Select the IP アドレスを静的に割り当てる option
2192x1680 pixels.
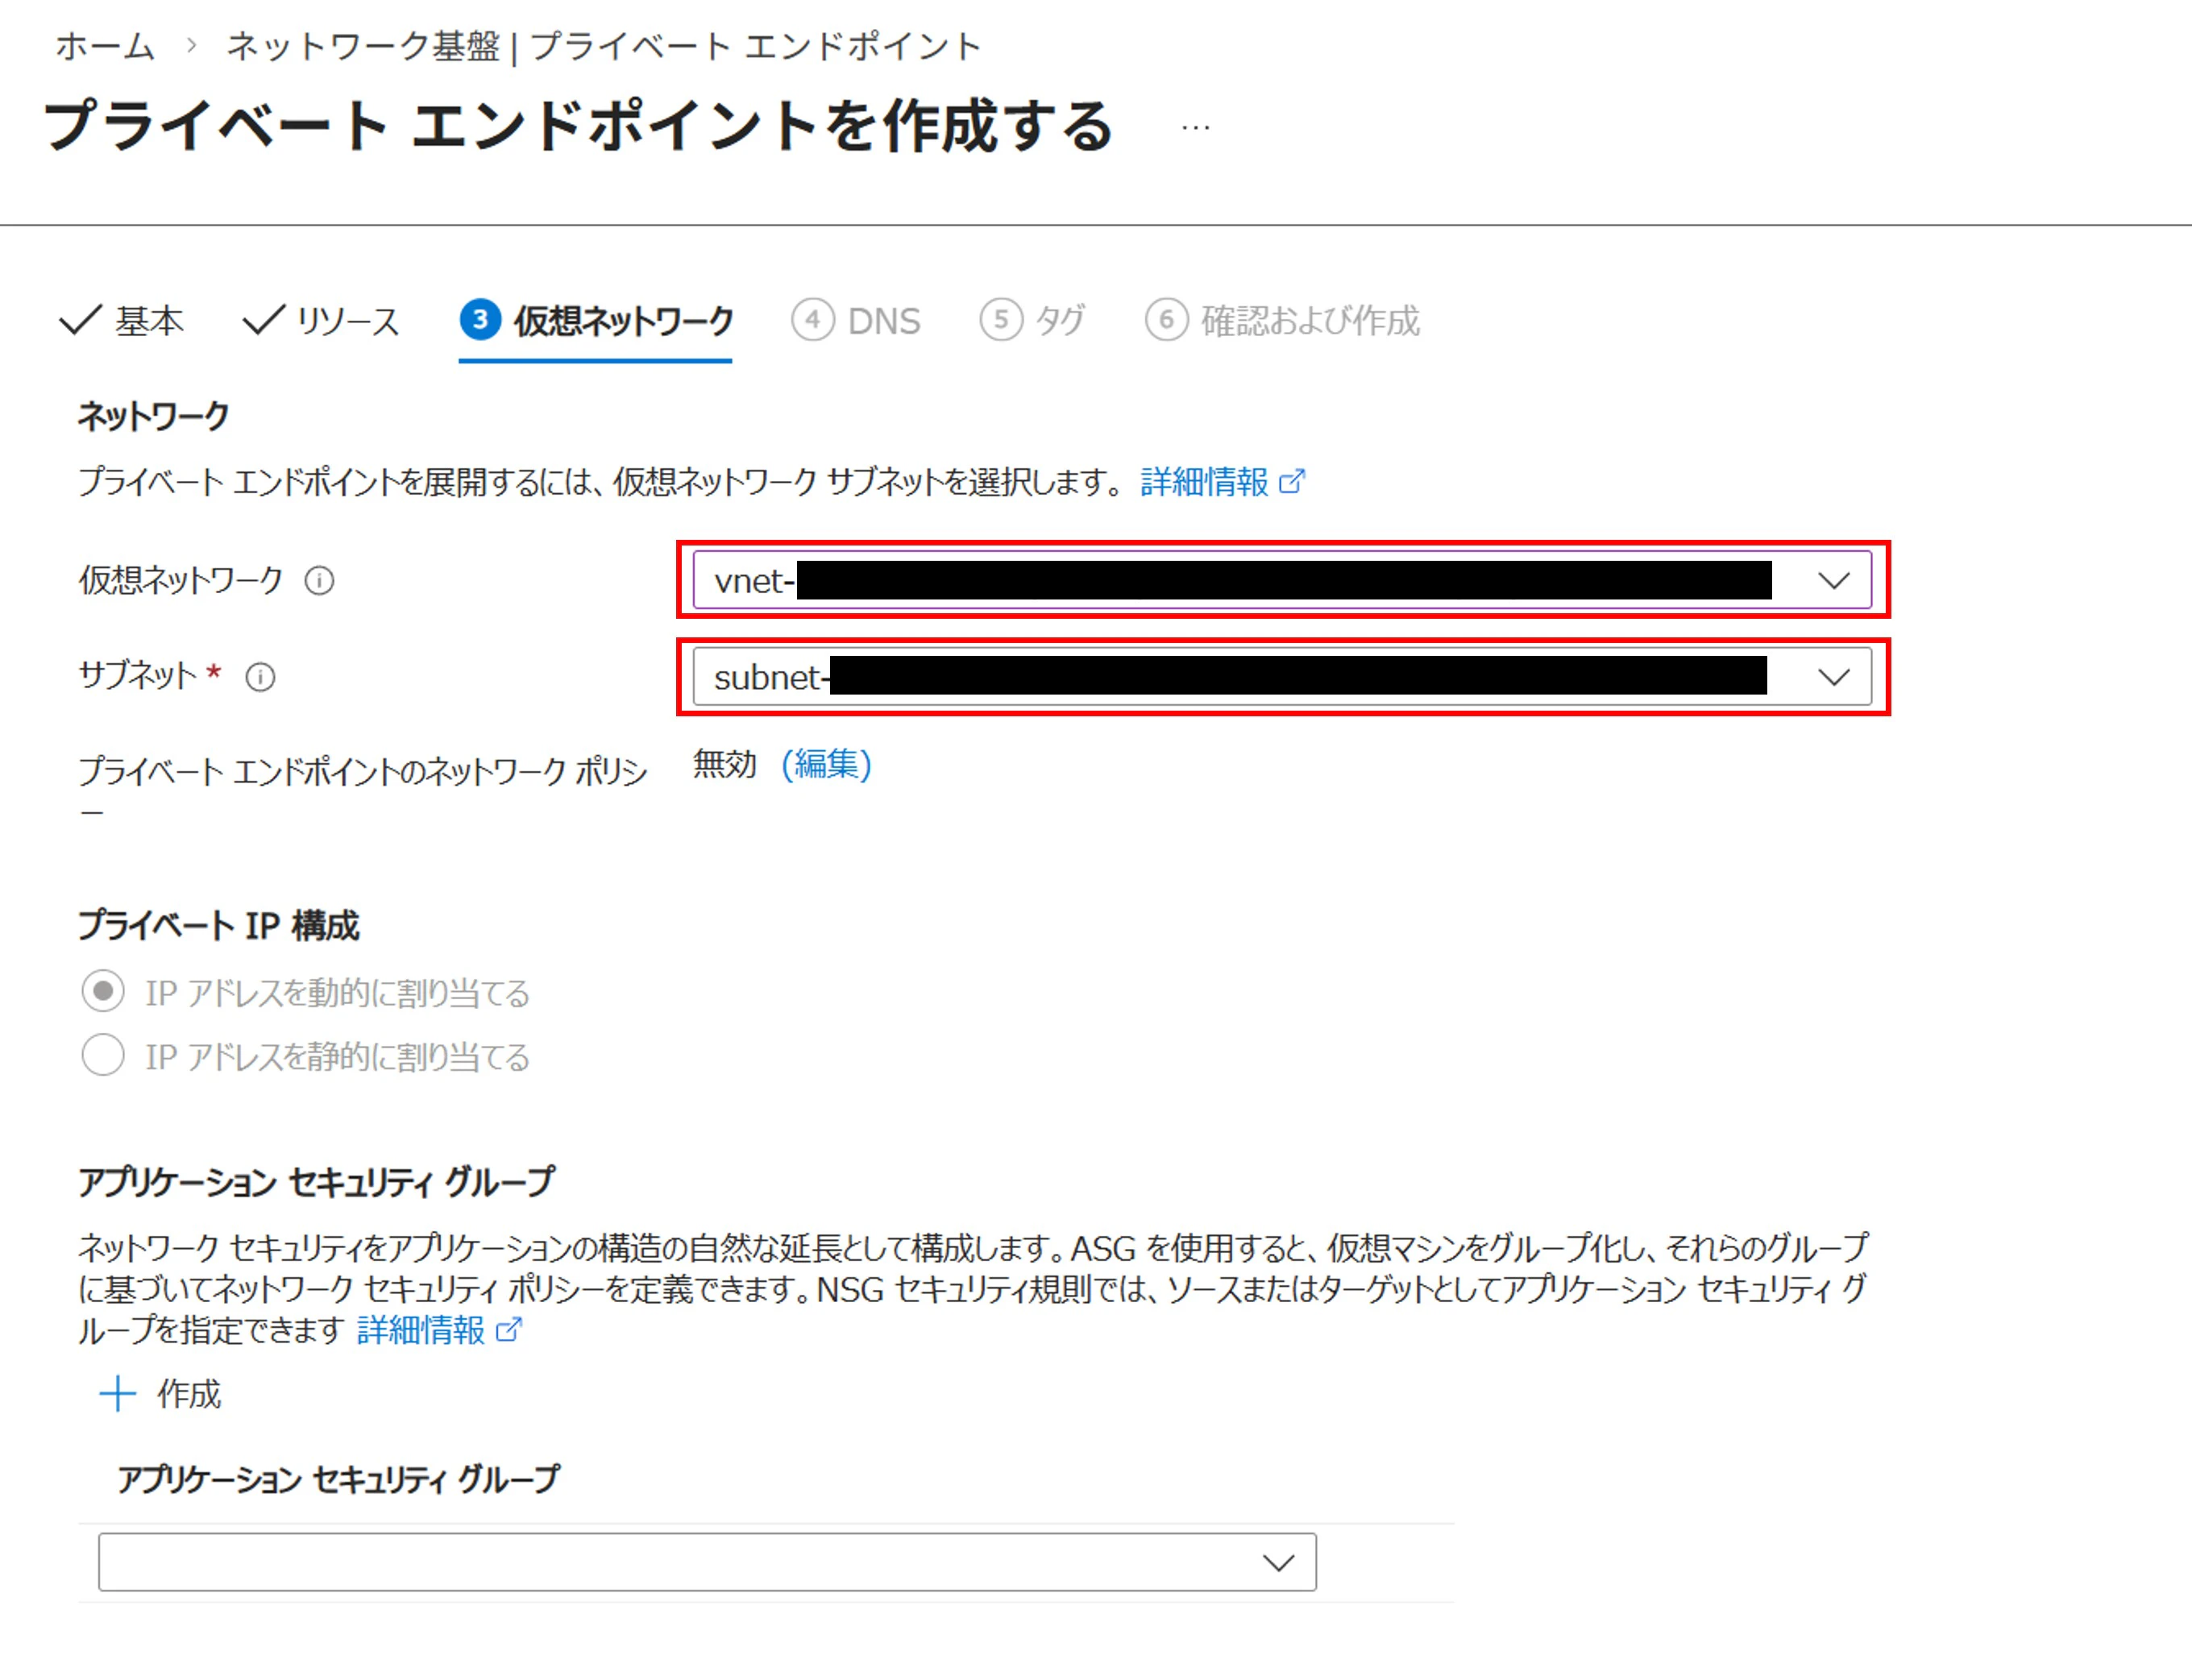pos(102,1056)
